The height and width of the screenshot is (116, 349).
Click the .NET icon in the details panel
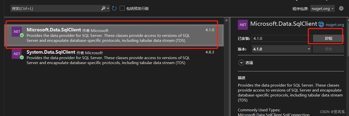(243, 25)
